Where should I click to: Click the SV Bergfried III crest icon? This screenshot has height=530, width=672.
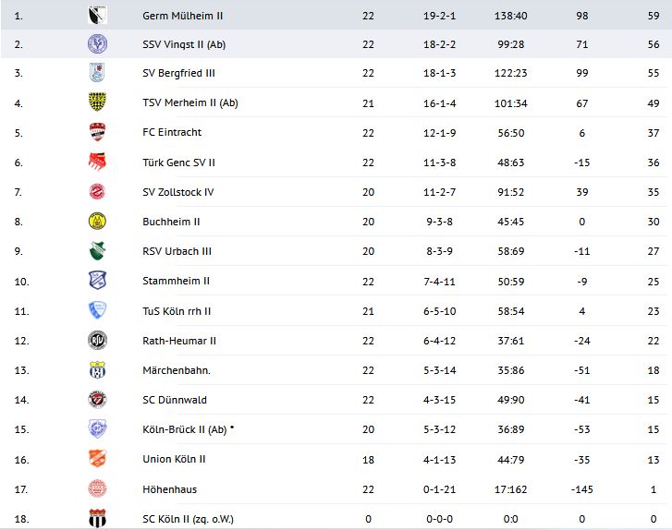pos(97,73)
